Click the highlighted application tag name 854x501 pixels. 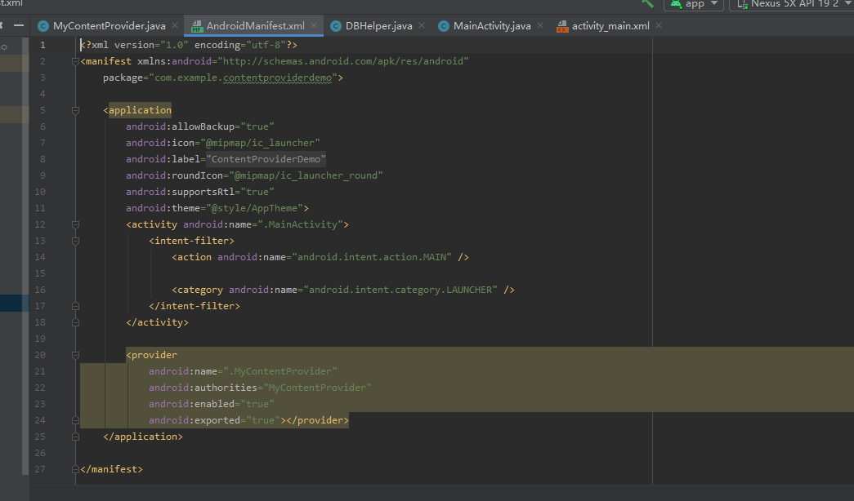click(140, 110)
